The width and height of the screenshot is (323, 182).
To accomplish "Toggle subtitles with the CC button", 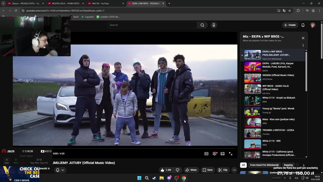I will point(206,154).
